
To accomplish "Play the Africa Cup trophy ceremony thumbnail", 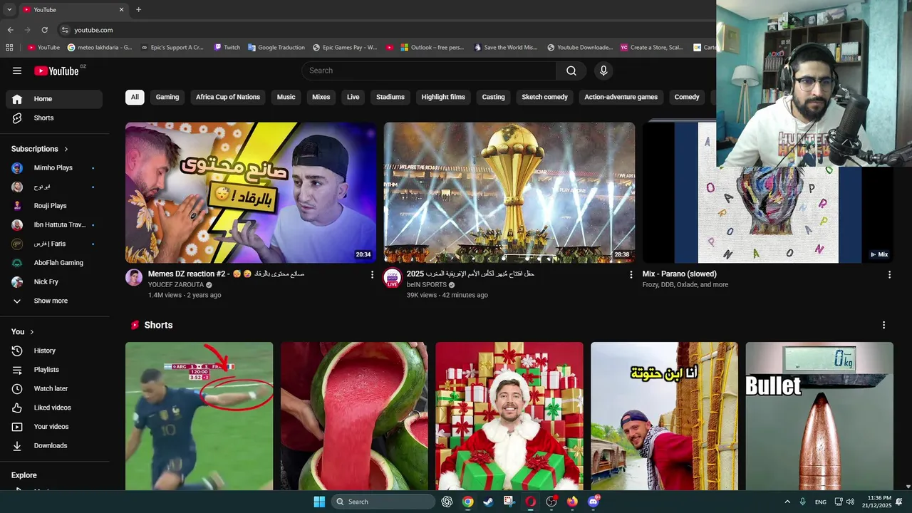I will (x=509, y=192).
